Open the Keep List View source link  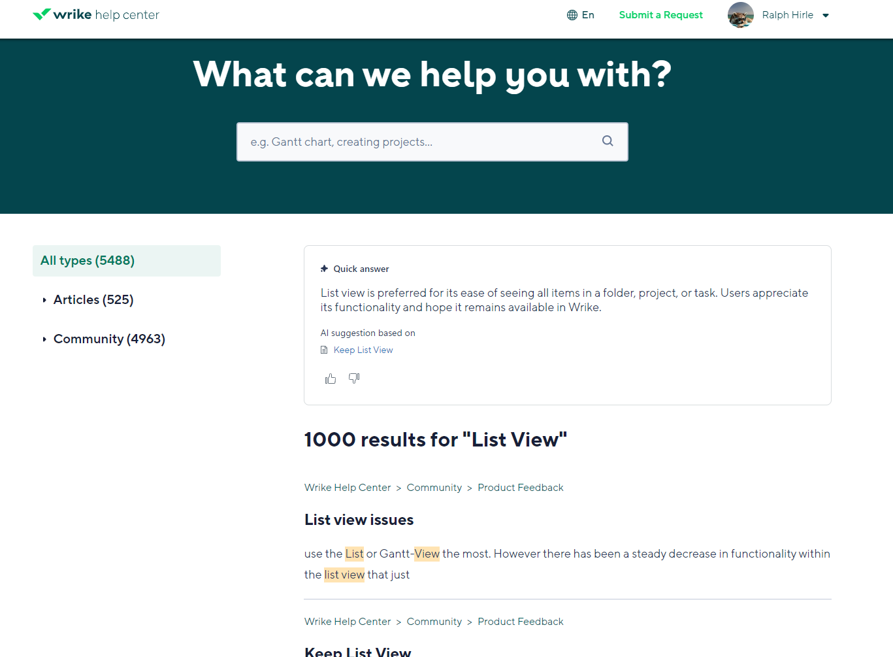363,350
